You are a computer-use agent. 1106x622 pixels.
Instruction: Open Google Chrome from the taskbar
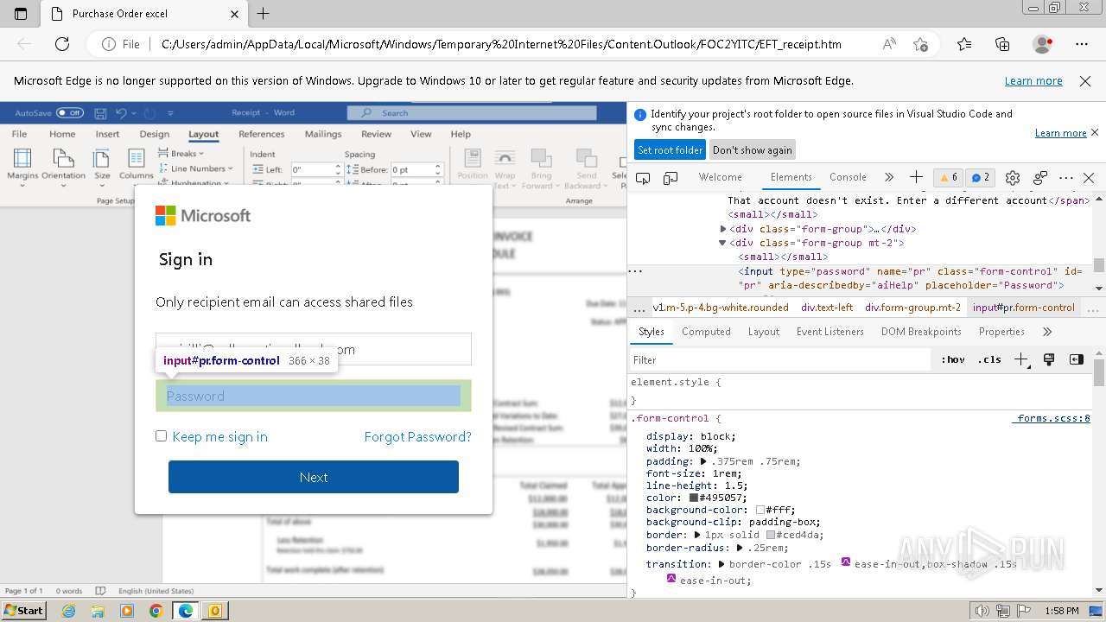[x=156, y=611]
